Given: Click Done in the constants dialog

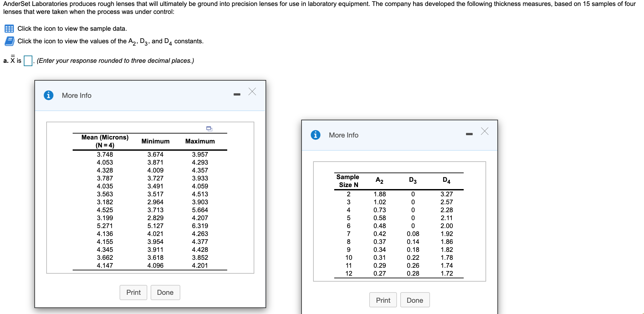Looking at the screenshot, I should point(415,300).
